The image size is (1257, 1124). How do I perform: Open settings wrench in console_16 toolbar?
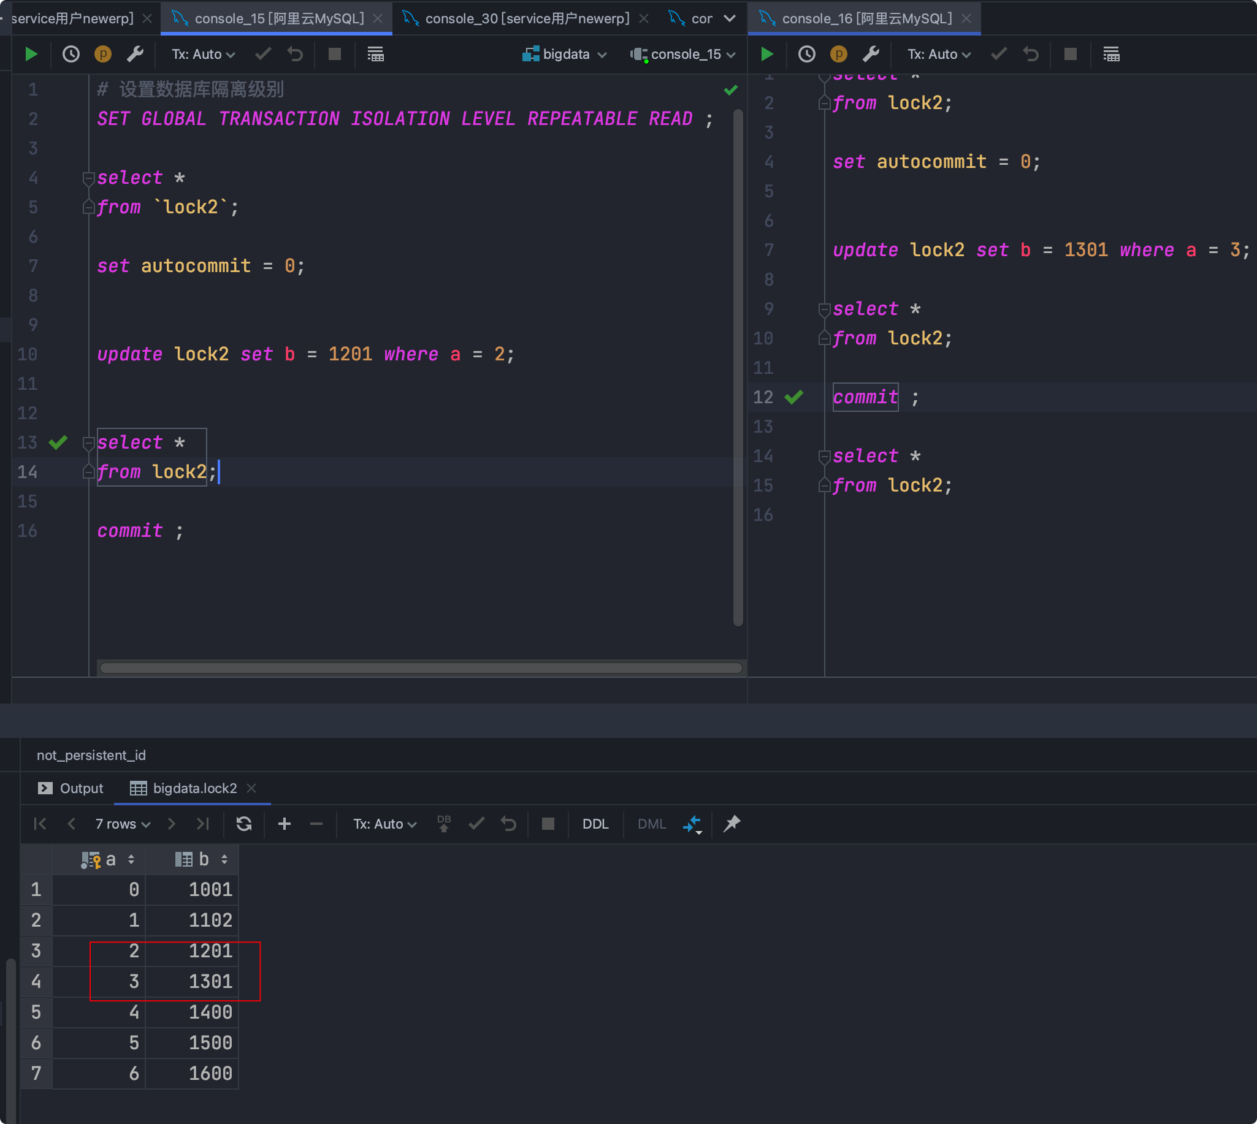(x=871, y=55)
